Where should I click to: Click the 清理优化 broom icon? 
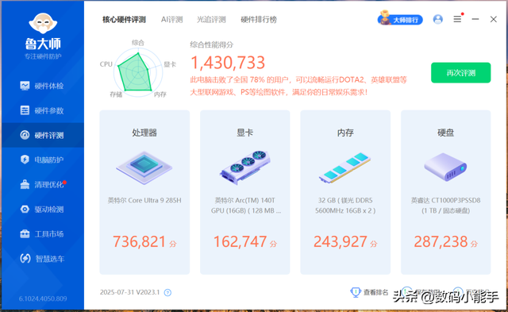[25, 184]
